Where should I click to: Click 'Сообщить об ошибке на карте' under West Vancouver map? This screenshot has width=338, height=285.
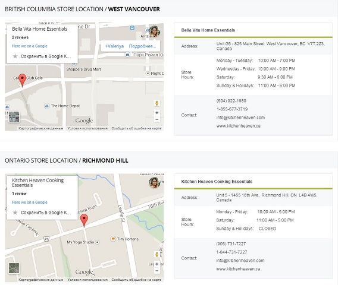136,128
